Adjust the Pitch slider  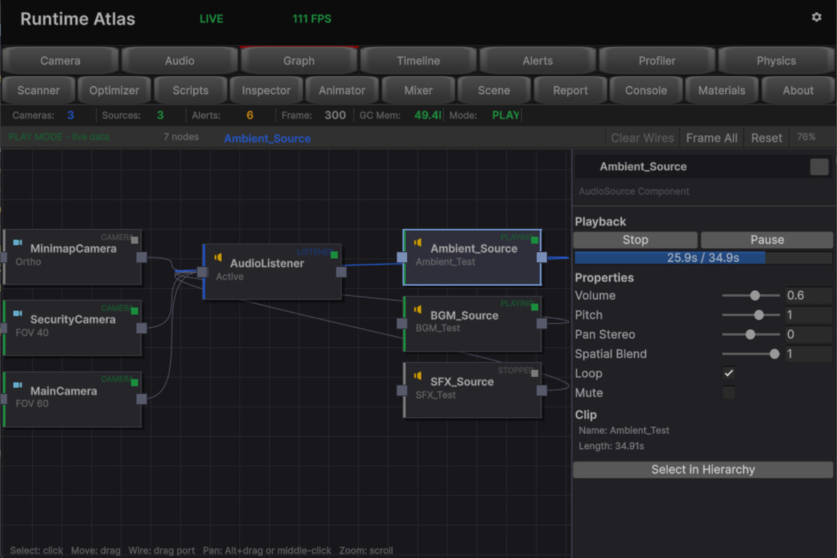coord(751,315)
